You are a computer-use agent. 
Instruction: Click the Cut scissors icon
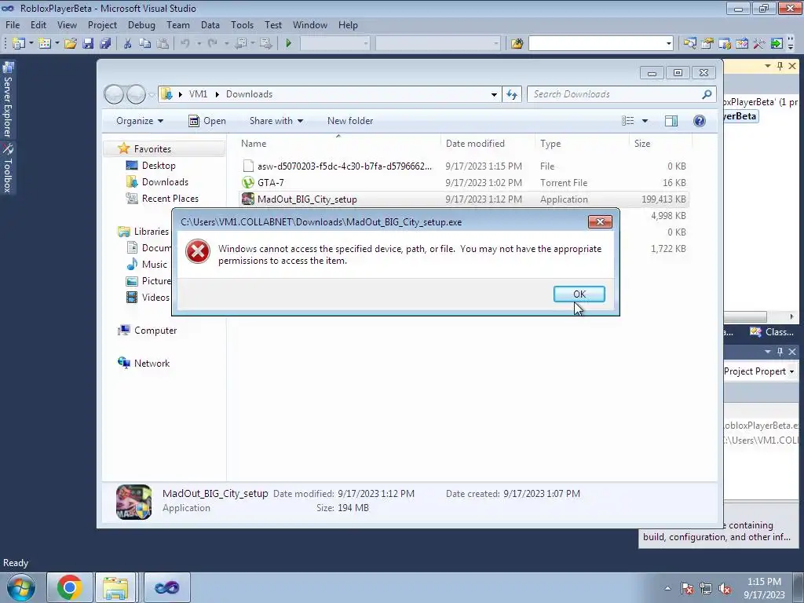tap(127, 44)
